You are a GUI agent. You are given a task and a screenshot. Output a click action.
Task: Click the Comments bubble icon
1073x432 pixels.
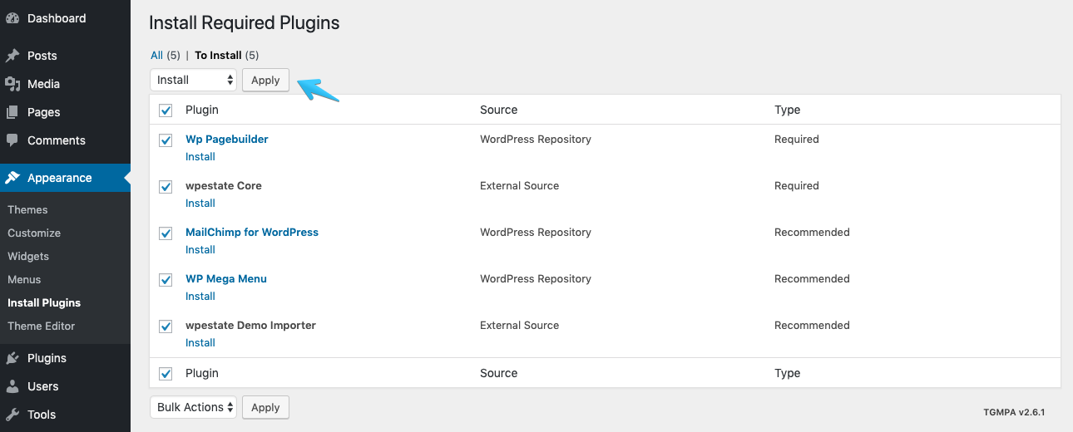12,140
